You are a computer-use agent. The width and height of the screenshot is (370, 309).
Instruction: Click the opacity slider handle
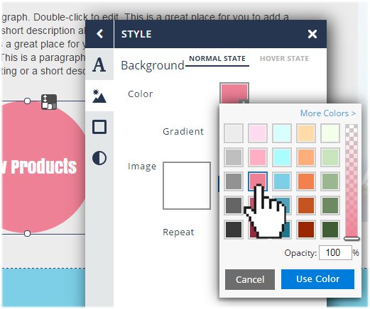point(352,238)
